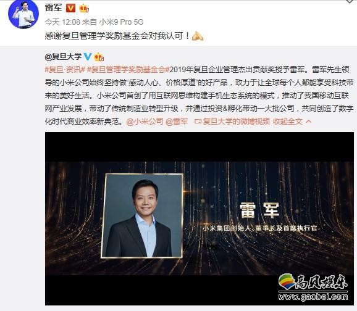Open the @小米公司 mention link
Viewport: 357px width, 311px height.
pyautogui.click(x=145, y=122)
